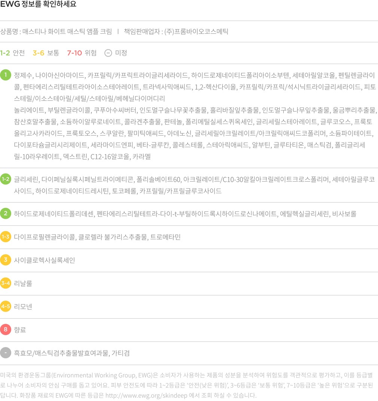Click the yellow 4-5 grade badge
Screen dimensions: 378x401
6,306
